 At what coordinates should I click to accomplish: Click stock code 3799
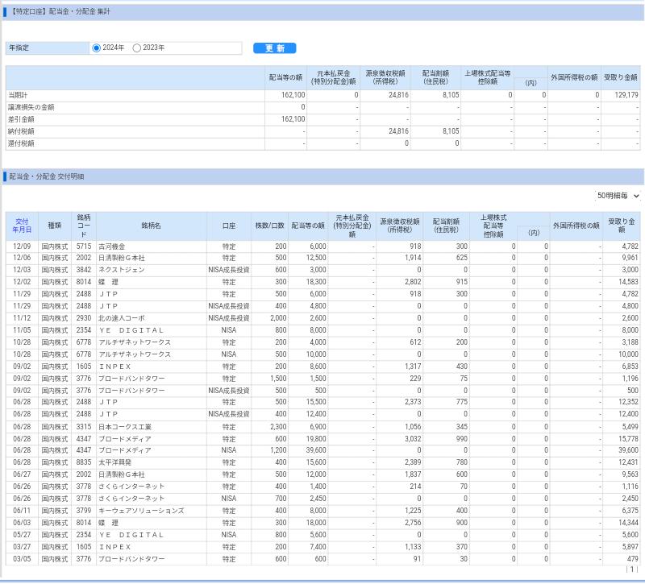click(84, 511)
